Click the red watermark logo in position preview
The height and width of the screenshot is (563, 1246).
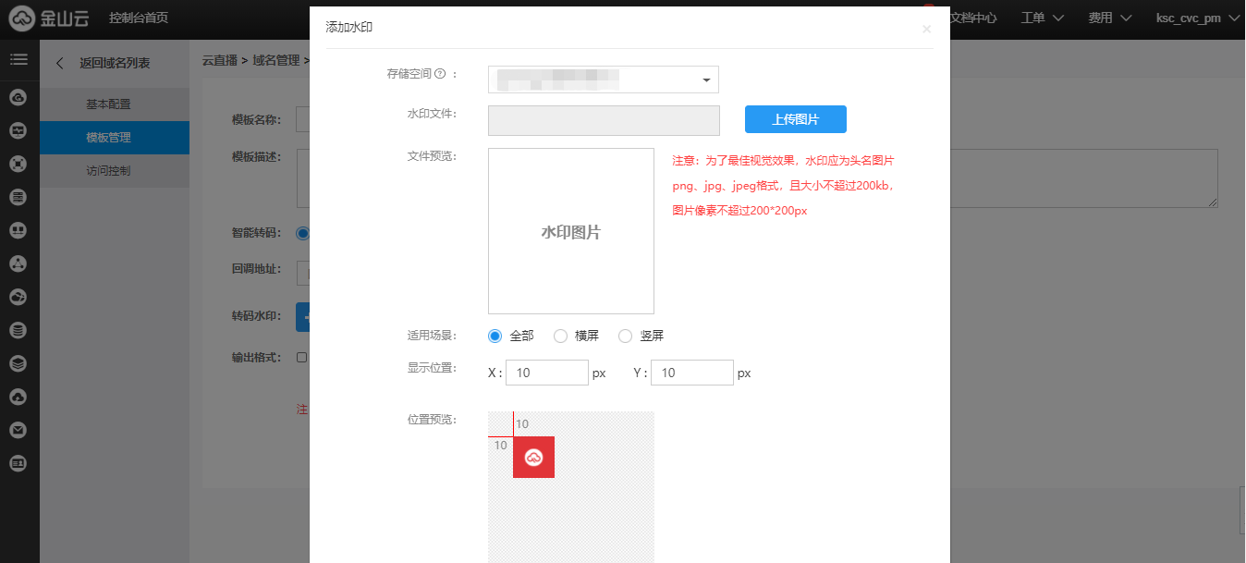[533, 457]
